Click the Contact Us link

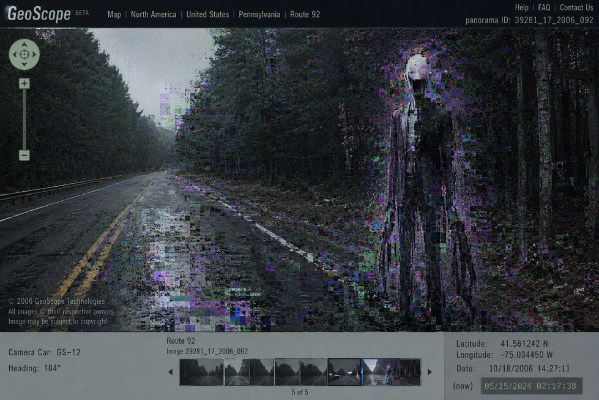pos(576,7)
